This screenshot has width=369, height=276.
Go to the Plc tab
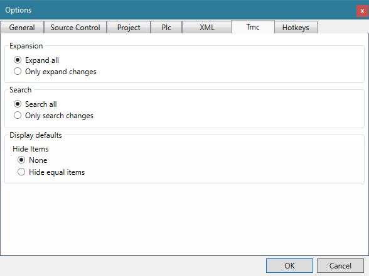(166, 27)
